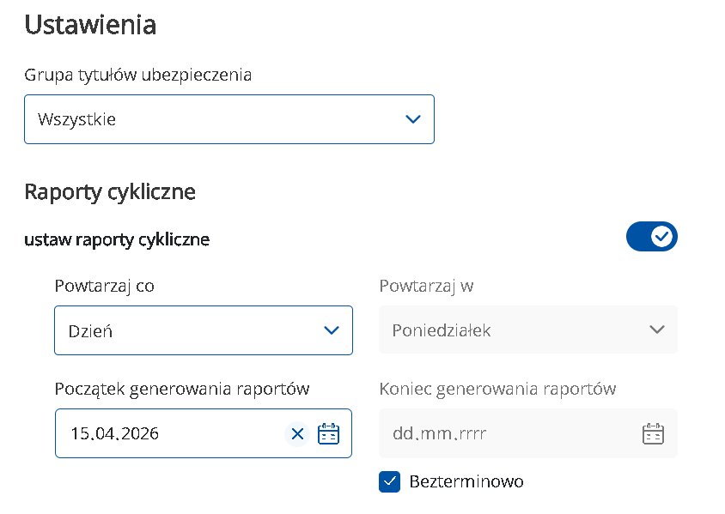Click the "Ustawienia" heading
The height and width of the screenshot is (514, 725).
click(90, 25)
